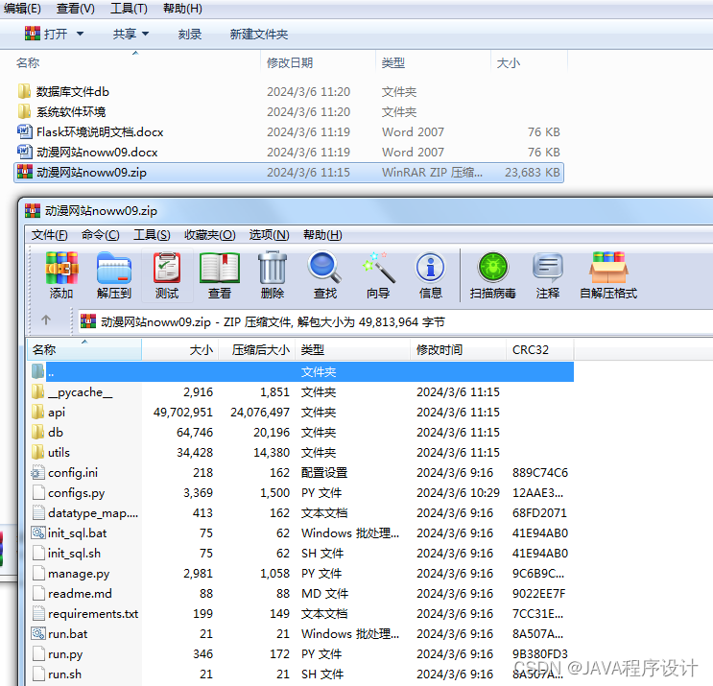This screenshot has width=713, height=686.
Task: Sort by 类型 column in Explorer
Action: click(434, 62)
